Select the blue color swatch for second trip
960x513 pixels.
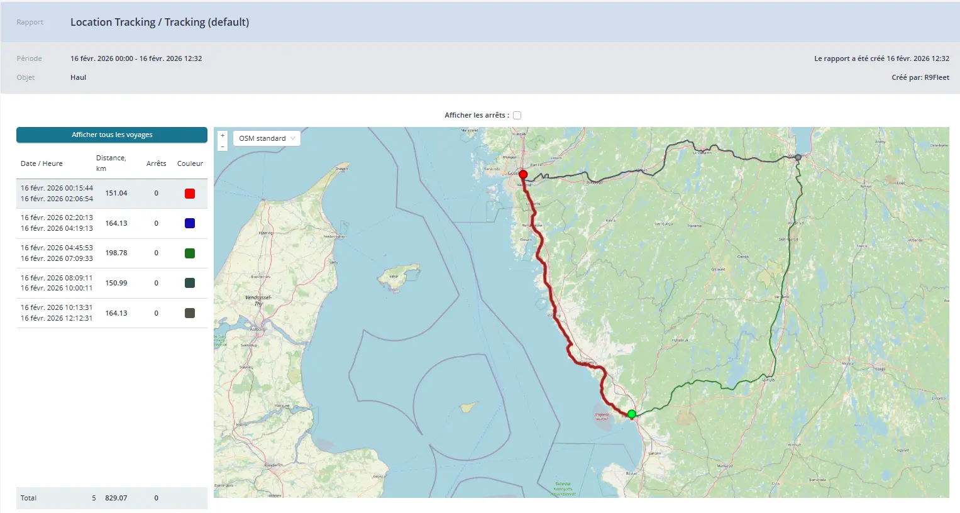click(x=190, y=223)
